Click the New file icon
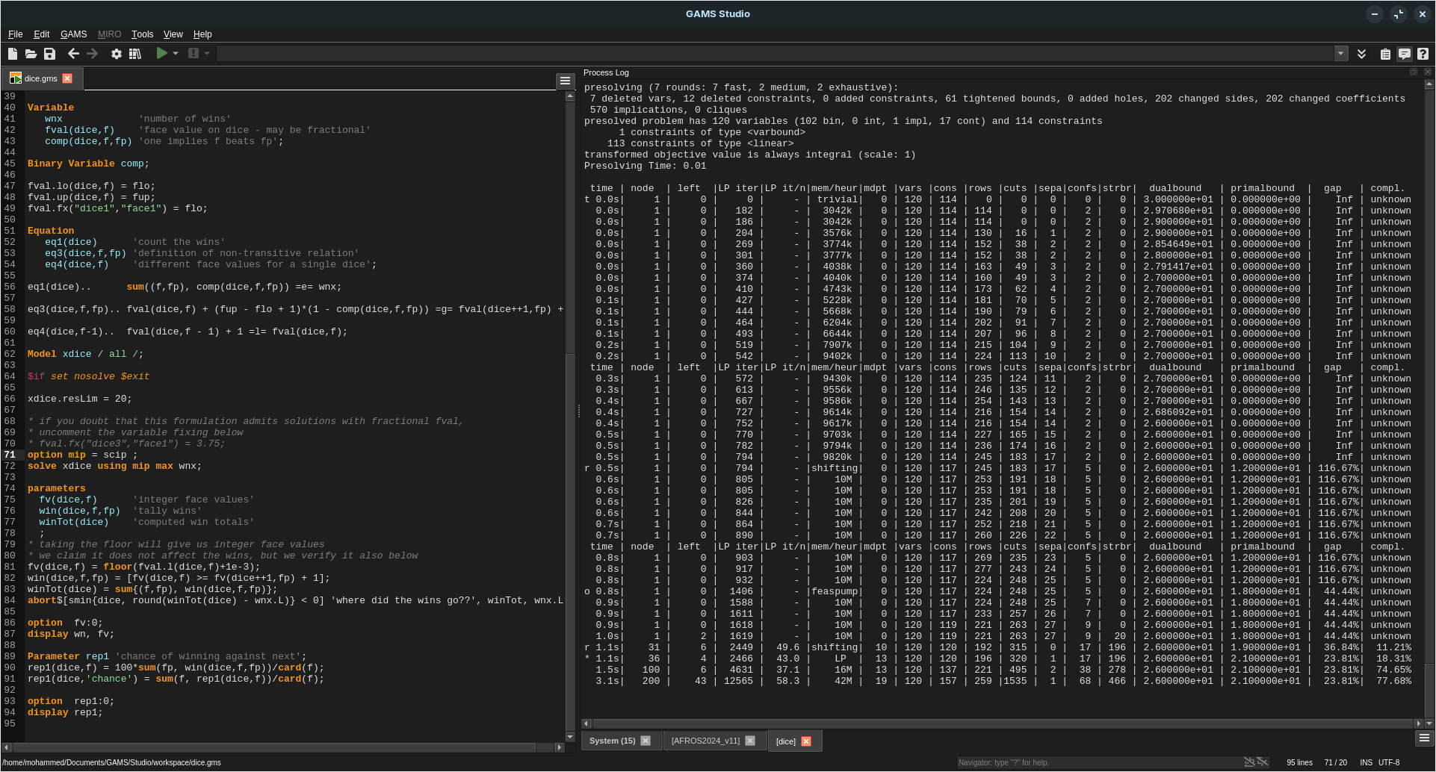This screenshot has width=1436, height=772. click(x=13, y=54)
